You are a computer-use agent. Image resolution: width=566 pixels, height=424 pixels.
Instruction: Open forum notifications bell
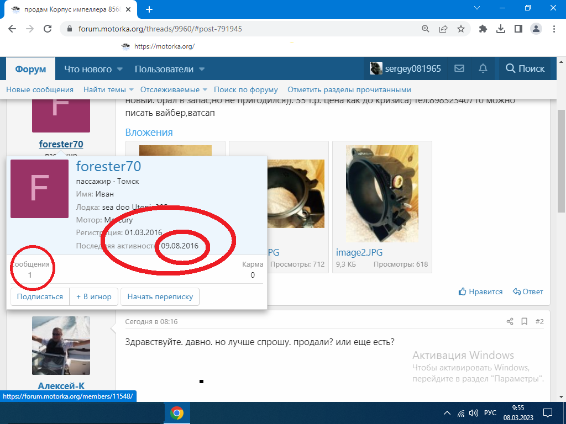point(483,68)
